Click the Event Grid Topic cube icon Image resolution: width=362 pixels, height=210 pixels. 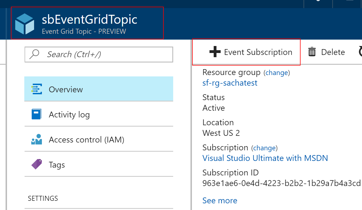[25, 23]
